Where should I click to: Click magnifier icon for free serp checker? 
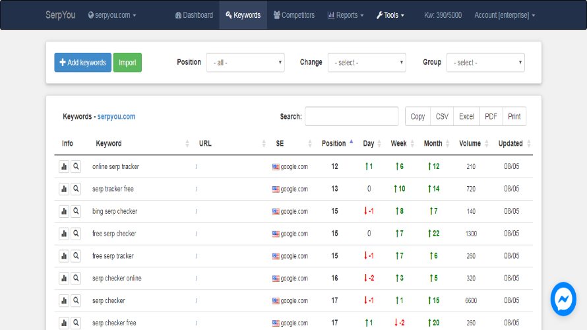pos(76,234)
